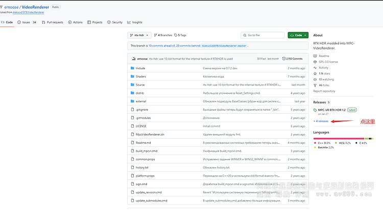
Task: Click the fork icon next to 46 forks
Action: point(315,85)
